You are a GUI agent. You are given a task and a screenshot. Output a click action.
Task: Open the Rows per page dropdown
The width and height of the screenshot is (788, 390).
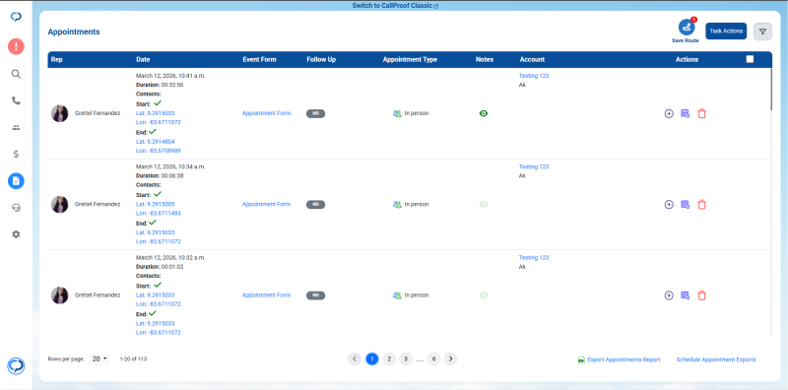tap(99, 358)
